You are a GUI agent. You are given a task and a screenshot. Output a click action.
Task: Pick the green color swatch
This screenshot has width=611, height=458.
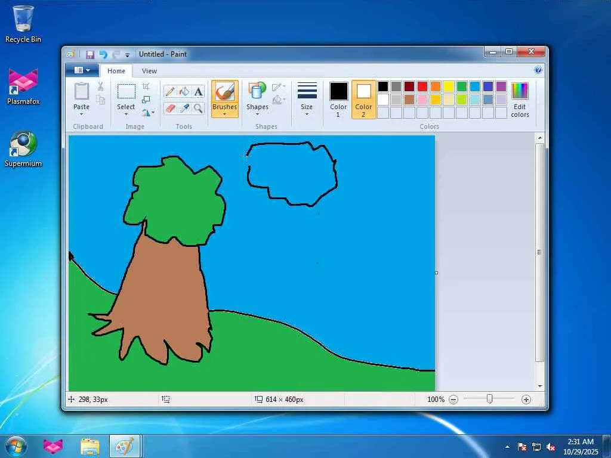tap(462, 86)
